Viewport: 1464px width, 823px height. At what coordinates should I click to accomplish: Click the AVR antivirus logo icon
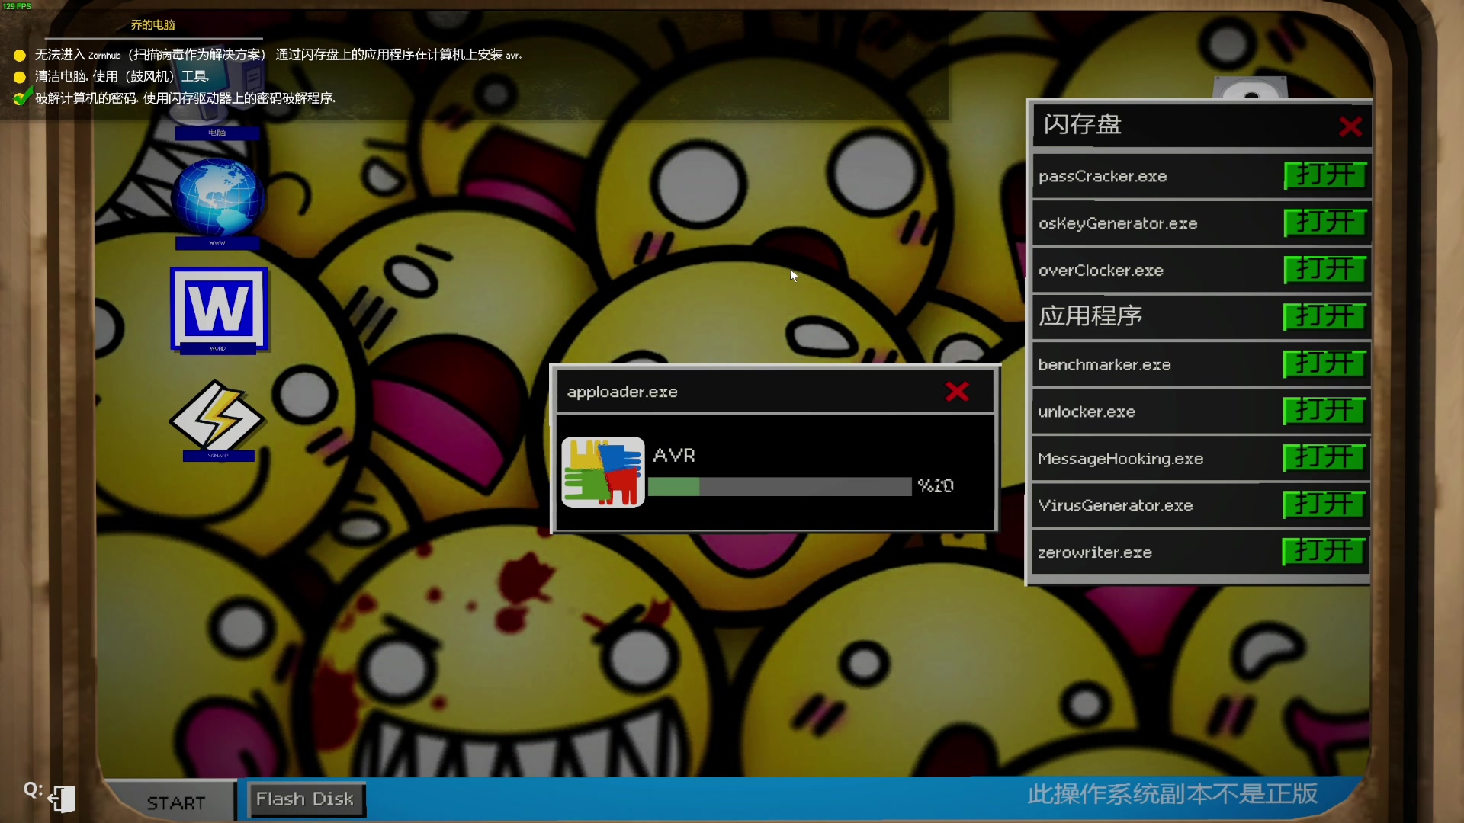pos(603,472)
